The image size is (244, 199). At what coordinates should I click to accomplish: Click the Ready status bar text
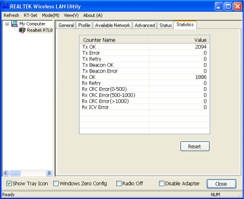coord(8,194)
